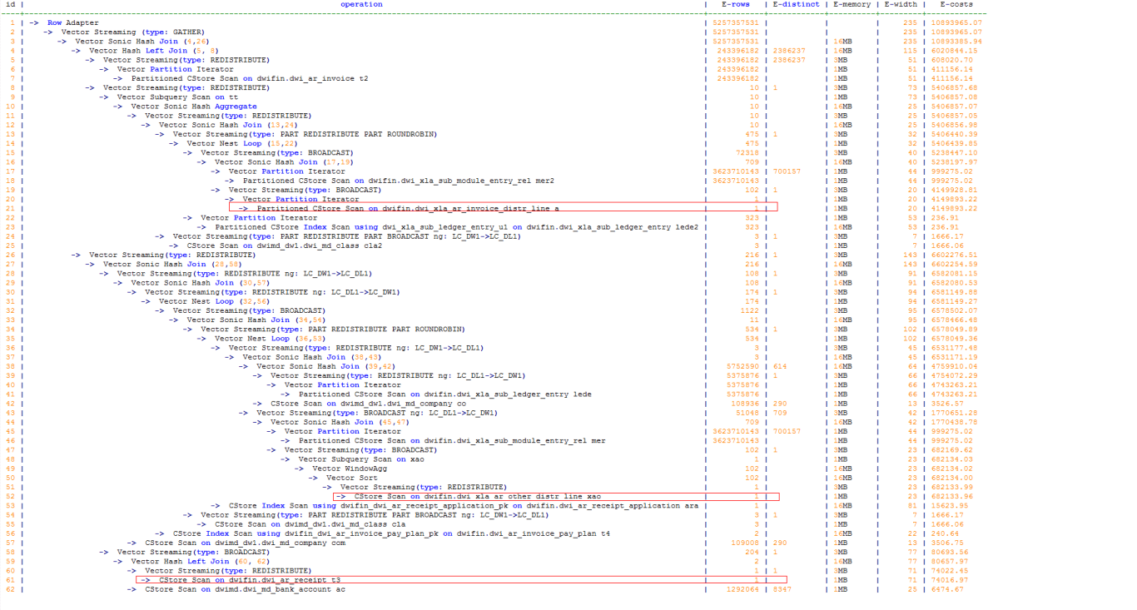Screen dimensions: 1137x610
Task: Click the E-rows value 72318
Action: pos(745,152)
